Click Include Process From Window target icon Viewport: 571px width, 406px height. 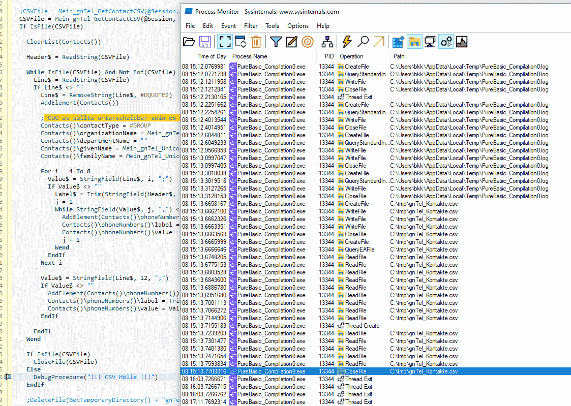pyautogui.click(x=308, y=42)
